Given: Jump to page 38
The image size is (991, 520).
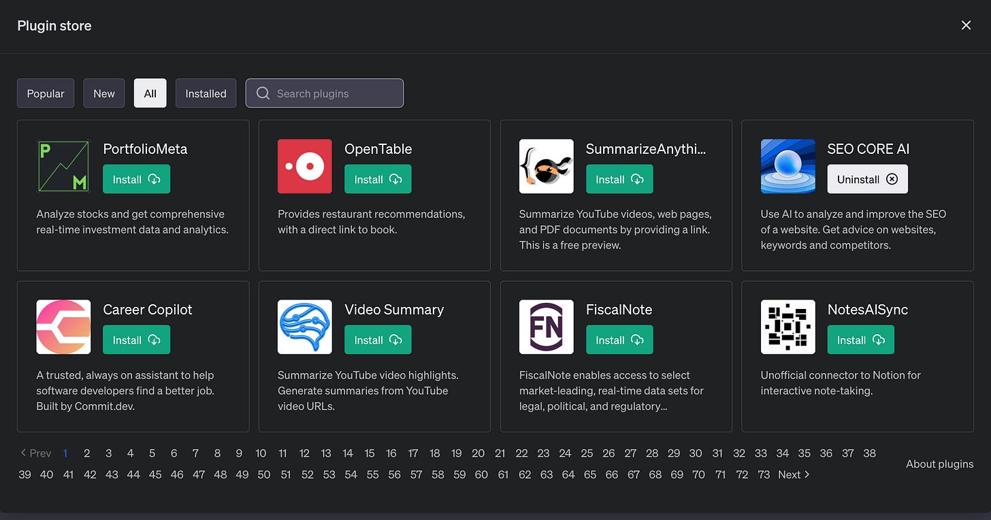Looking at the screenshot, I should [x=869, y=453].
